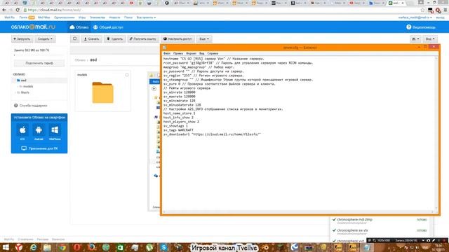Click the Notepad horizontal scrollbar
The width and height of the screenshot is (449, 252).
297,211
